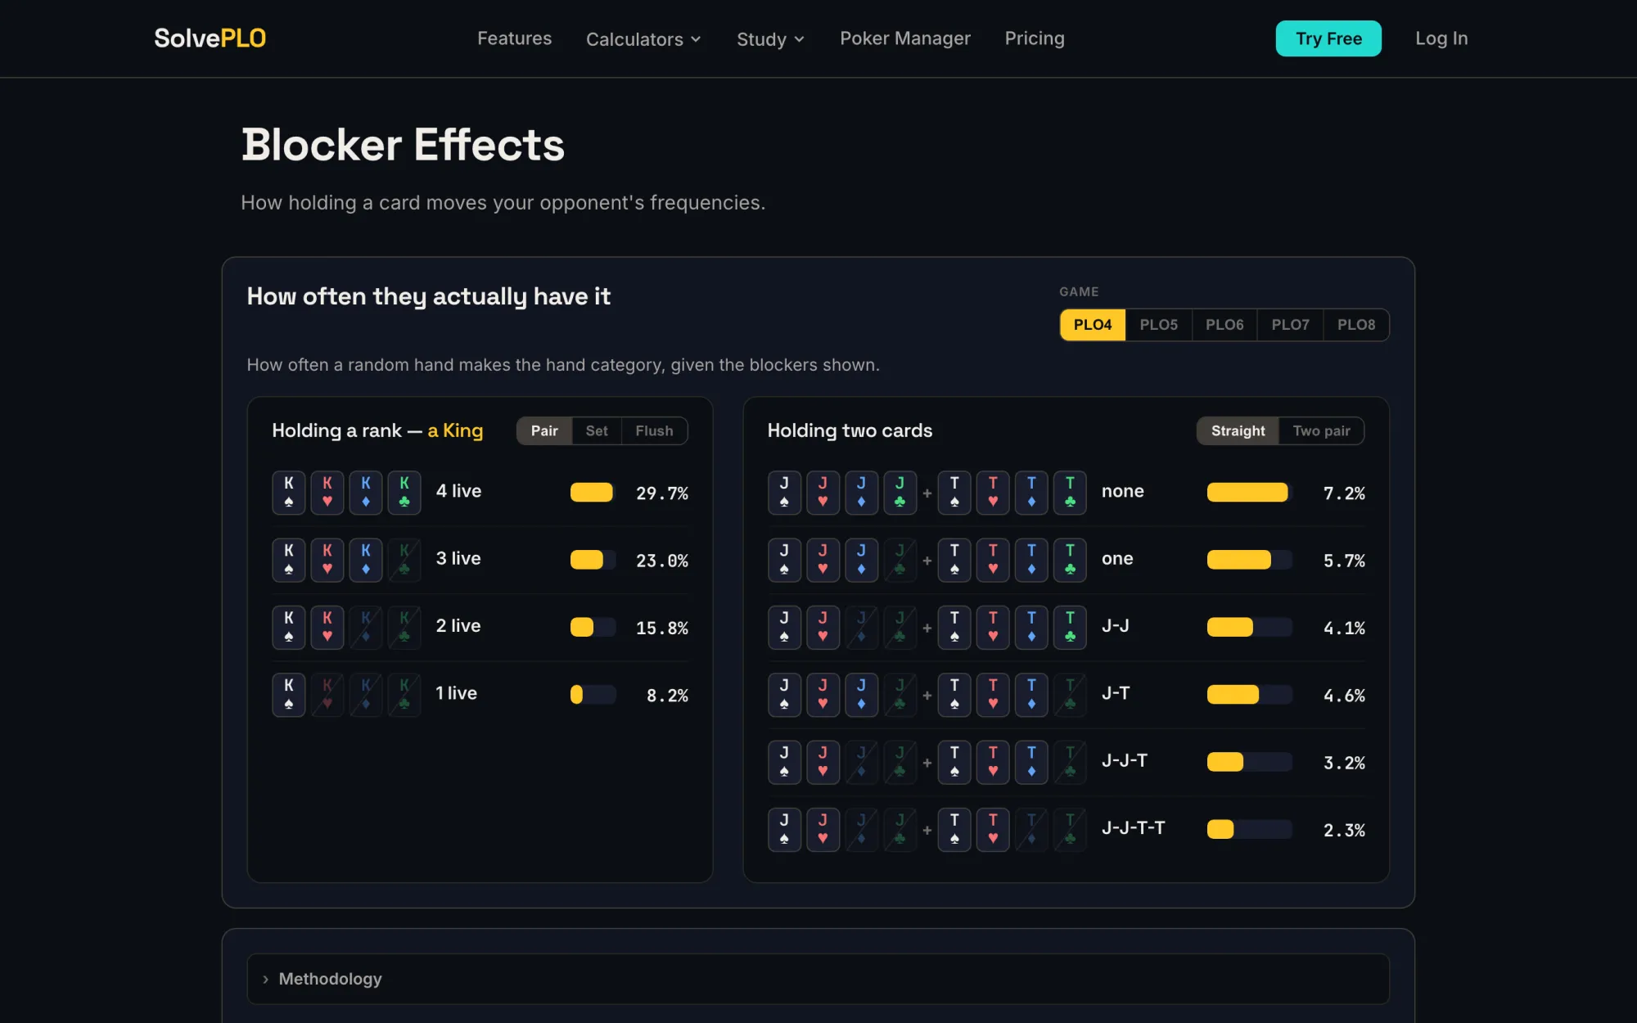1637x1023 pixels.
Task: Click the Ten of diamonds card in the J-J-T row
Action: pos(1031,762)
